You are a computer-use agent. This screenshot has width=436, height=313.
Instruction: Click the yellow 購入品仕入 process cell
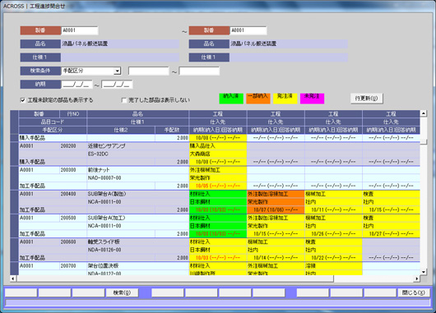[x=218, y=145]
